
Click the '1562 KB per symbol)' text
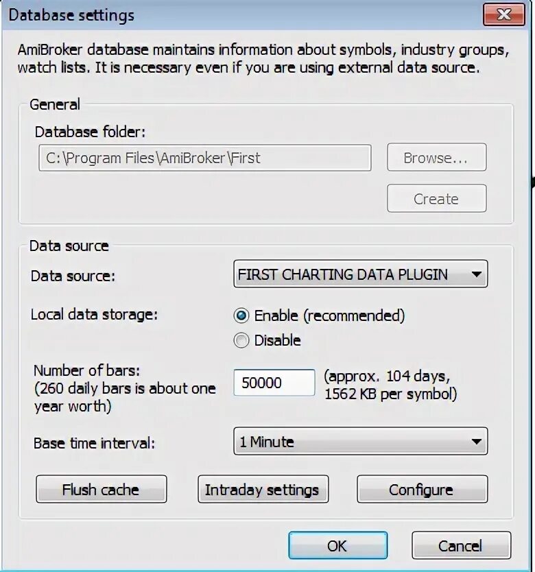click(x=390, y=394)
